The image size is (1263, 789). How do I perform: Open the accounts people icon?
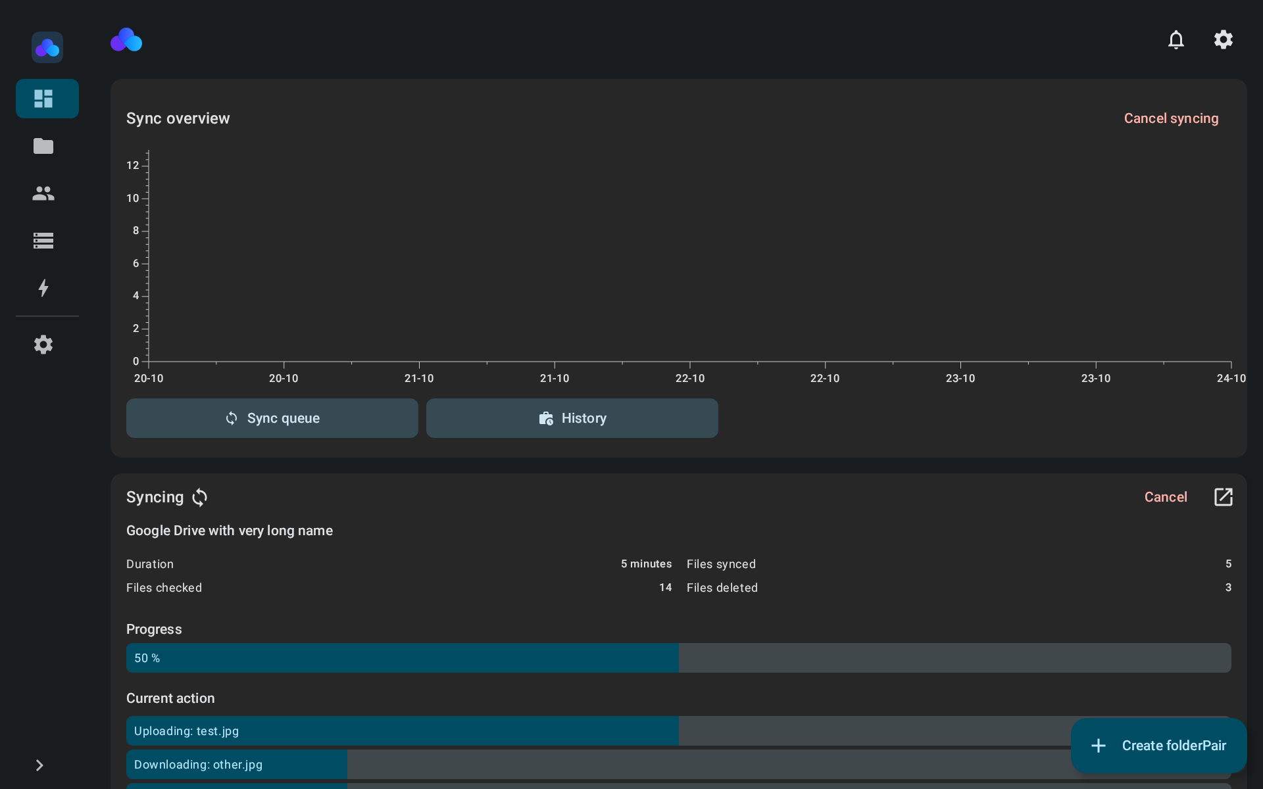tap(43, 193)
